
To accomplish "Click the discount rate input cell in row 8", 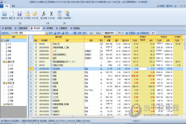I will [x=143, y=69].
